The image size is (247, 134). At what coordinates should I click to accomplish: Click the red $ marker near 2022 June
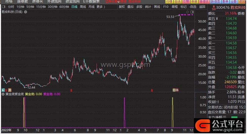coord(72,90)
